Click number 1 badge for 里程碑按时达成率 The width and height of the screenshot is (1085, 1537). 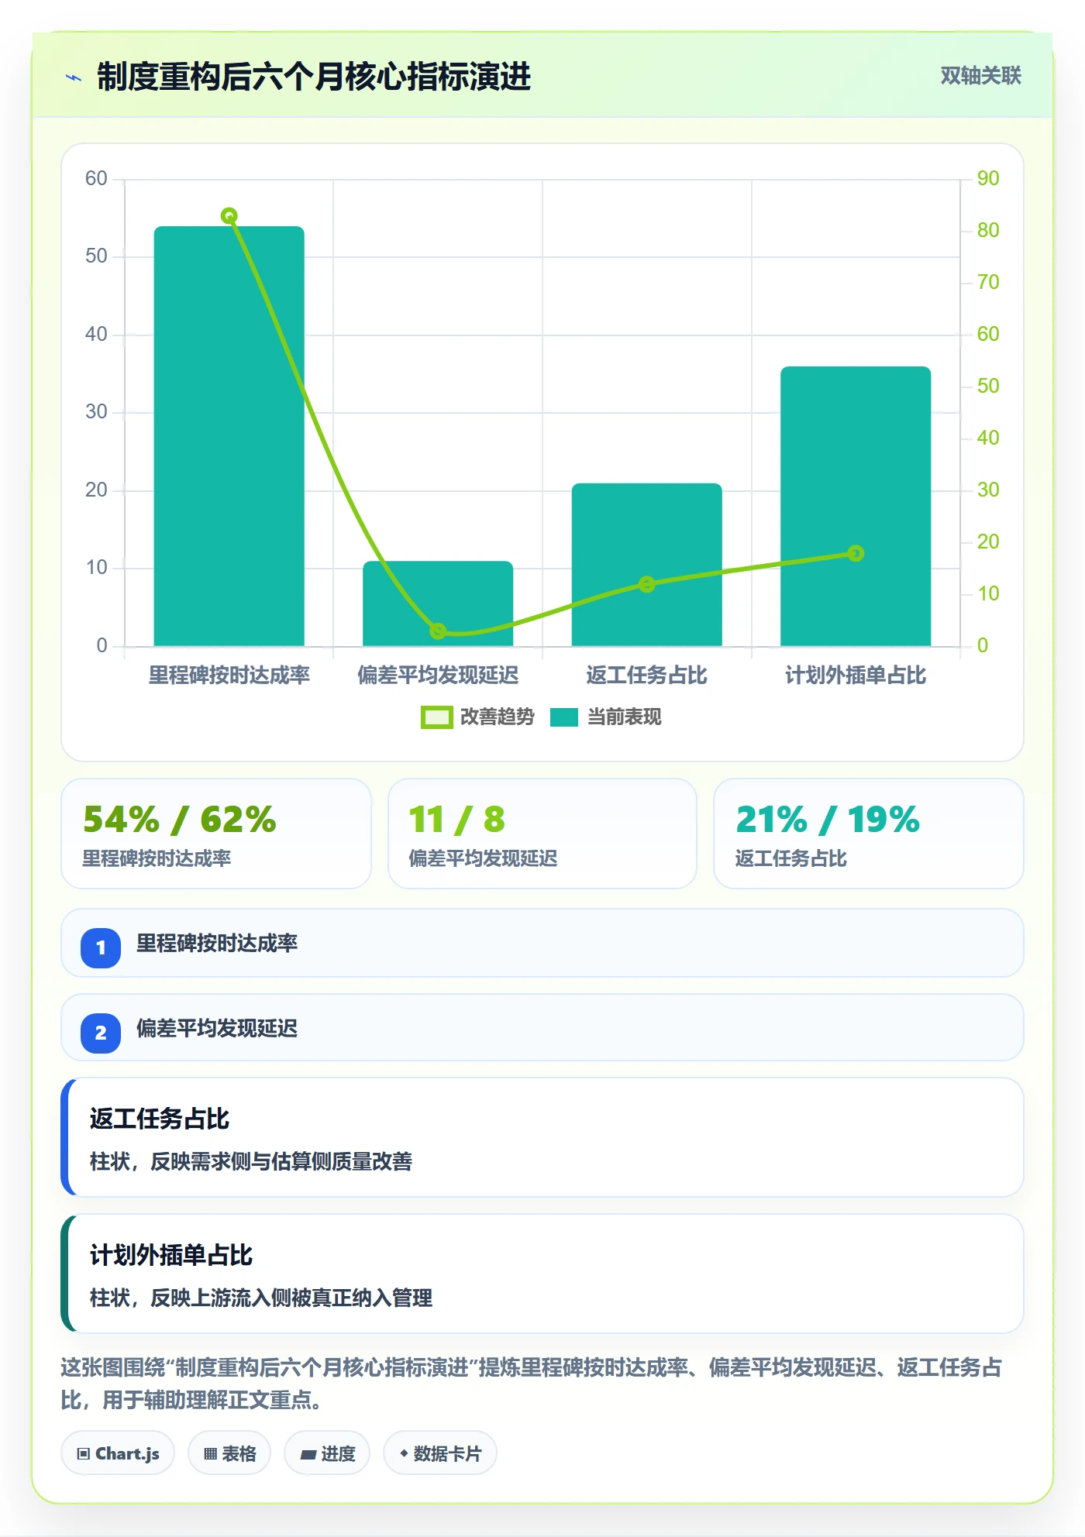tap(101, 947)
